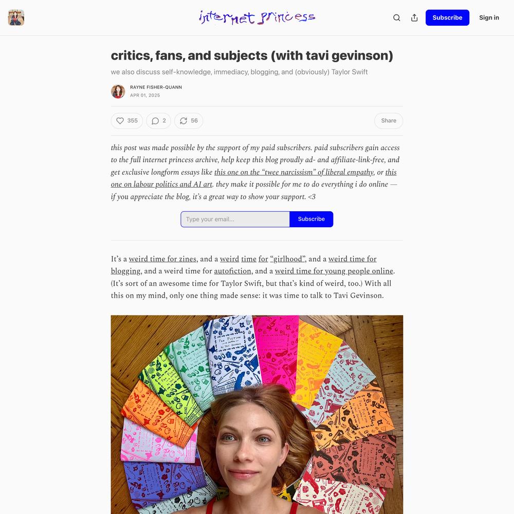Open the Tavi Gevinson zines photo
This screenshot has height=514, width=514.
(257, 415)
